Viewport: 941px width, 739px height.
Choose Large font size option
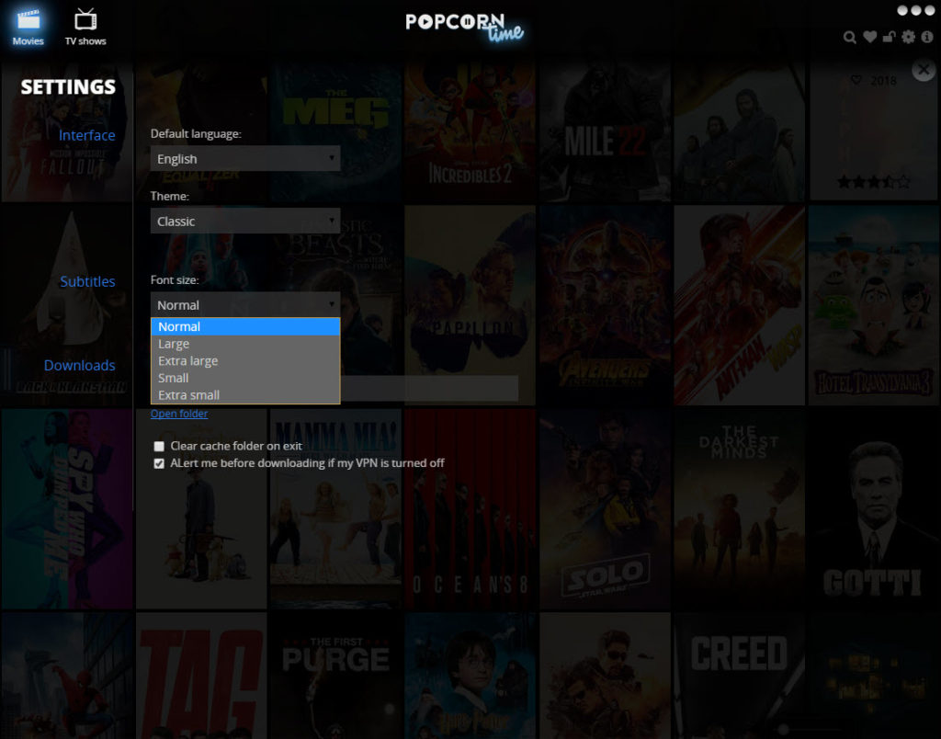tap(244, 344)
